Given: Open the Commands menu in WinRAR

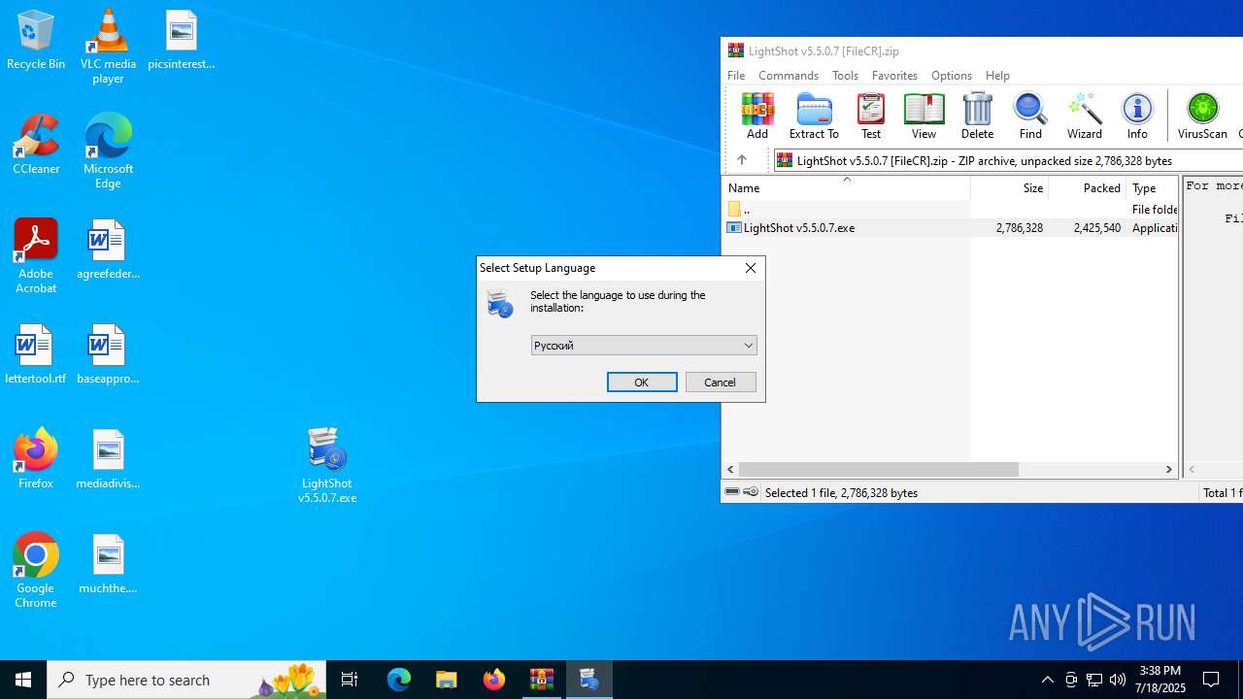Looking at the screenshot, I should (789, 75).
